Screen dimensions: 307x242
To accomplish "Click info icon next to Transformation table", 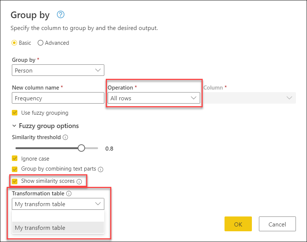I will pyautogui.click(x=69, y=194).
